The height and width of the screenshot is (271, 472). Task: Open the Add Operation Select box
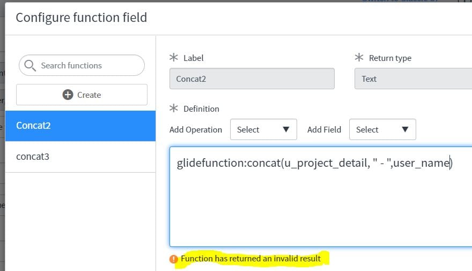pyautogui.click(x=263, y=129)
